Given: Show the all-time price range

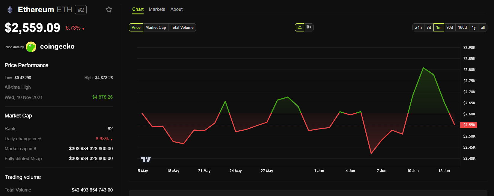Looking at the screenshot, I should click(483, 27).
